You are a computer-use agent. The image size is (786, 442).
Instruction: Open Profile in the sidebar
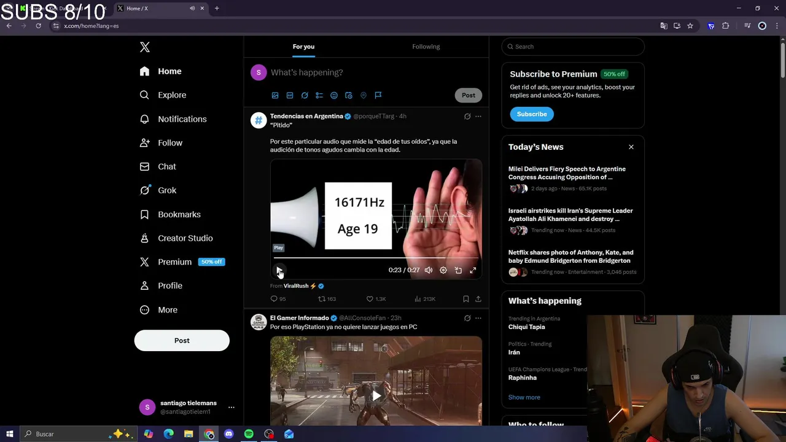tap(161, 286)
